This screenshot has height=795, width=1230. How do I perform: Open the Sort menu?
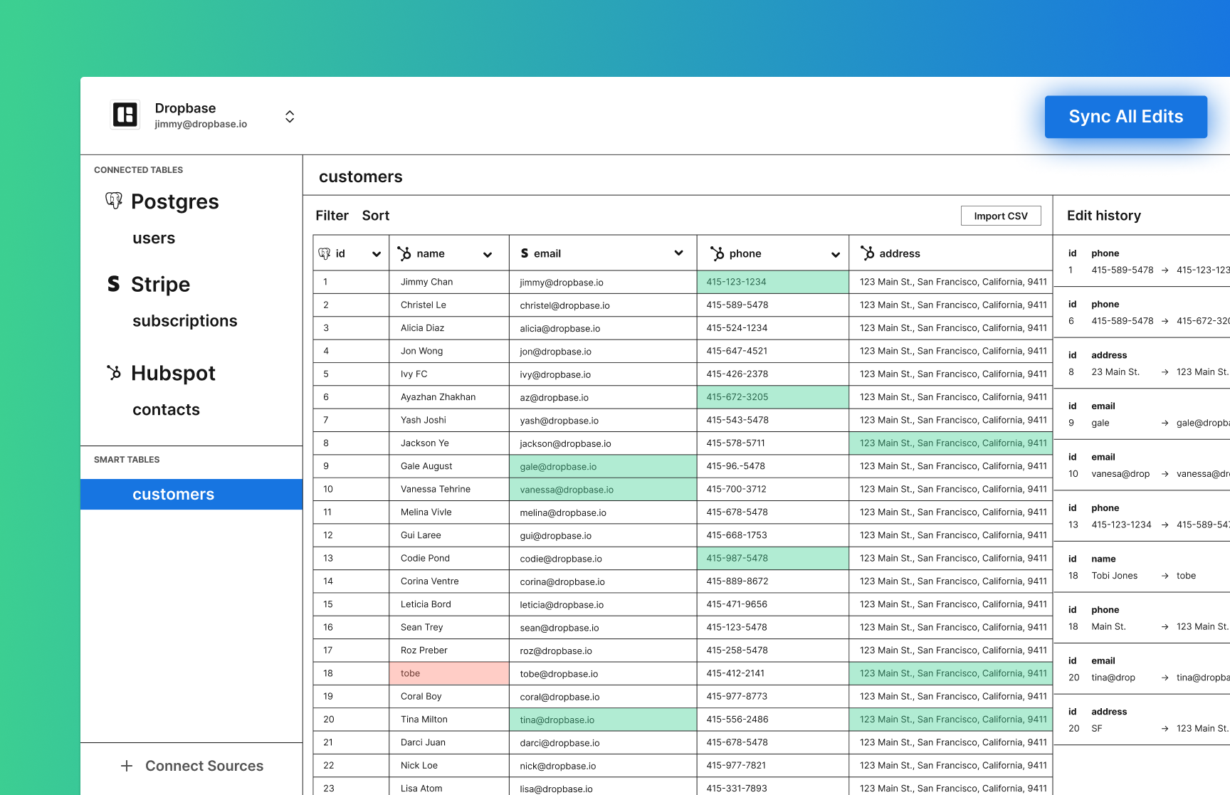(x=376, y=215)
